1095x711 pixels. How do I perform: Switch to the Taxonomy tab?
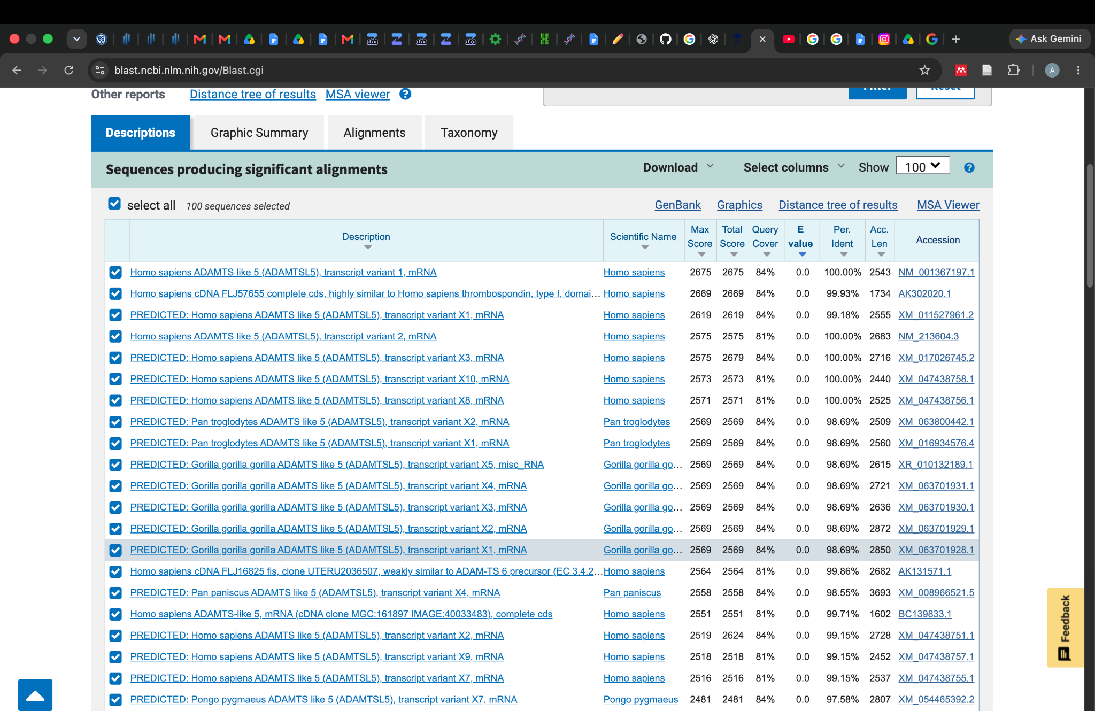point(469,133)
